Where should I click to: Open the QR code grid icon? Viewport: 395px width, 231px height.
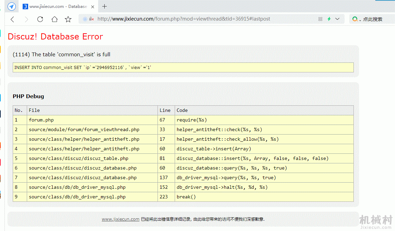tap(320, 19)
